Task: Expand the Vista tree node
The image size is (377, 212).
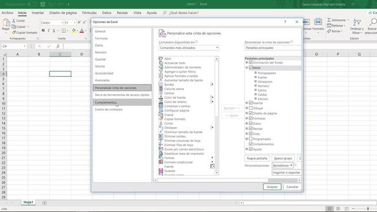Action: pos(247,134)
